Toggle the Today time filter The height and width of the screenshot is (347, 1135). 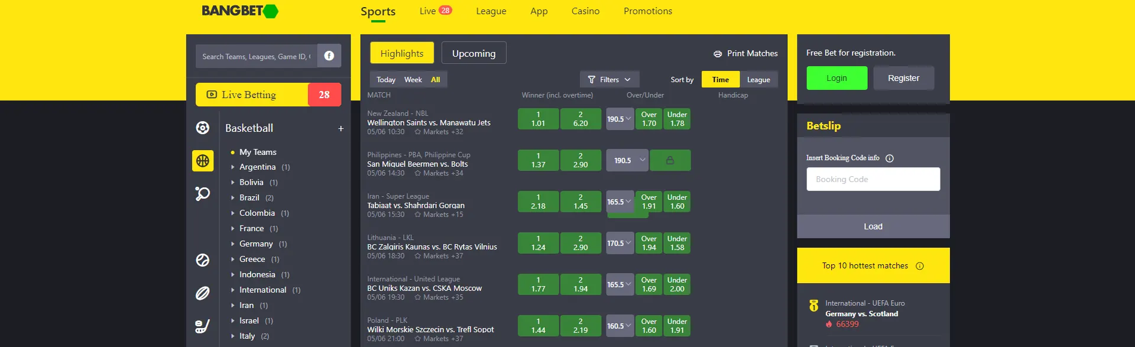click(385, 80)
